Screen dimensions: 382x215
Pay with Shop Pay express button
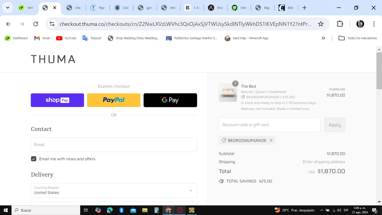click(x=57, y=100)
